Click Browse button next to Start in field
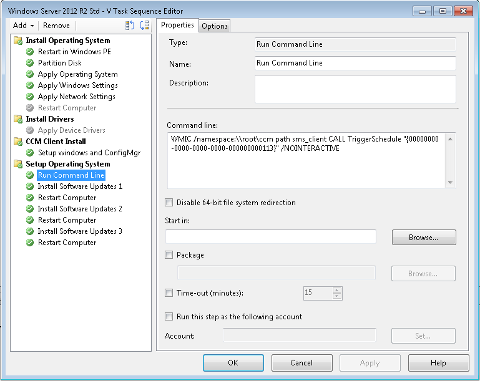This screenshot has width=480, height=381. [x=424, y=238]
